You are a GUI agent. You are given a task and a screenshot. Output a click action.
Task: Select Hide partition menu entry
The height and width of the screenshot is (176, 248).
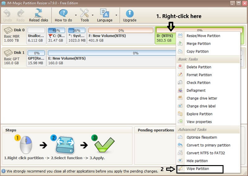pos(208,161)
